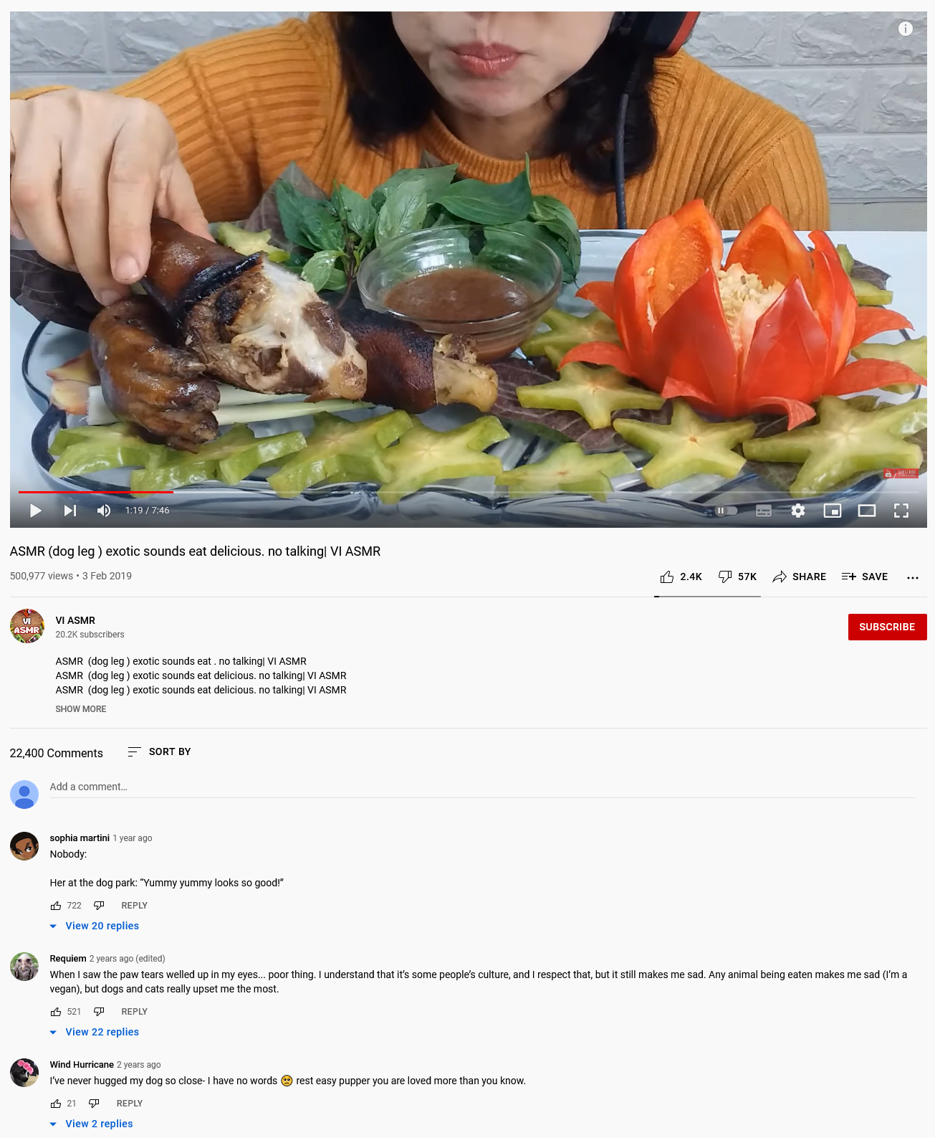Viewport: 935px width, 1138px height.
Task: Open the Save to playlist menu
Action: pos(865,577)
